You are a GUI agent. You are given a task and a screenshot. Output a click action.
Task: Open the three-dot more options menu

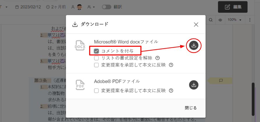coord(250,20)
